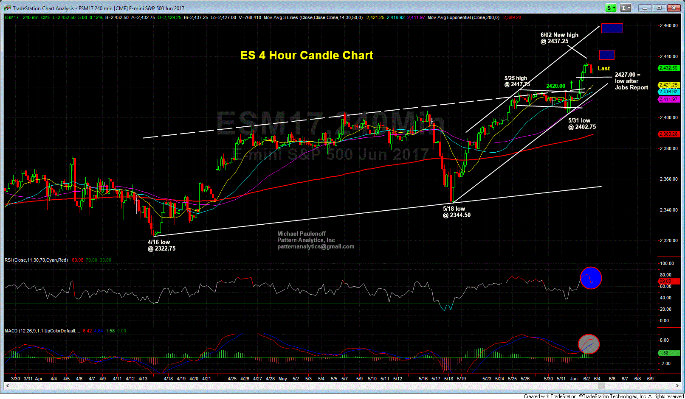Maximize the Chart Analysis window
Image resolution: width=685 pixels, height=399 pixels.
[660, 8]
